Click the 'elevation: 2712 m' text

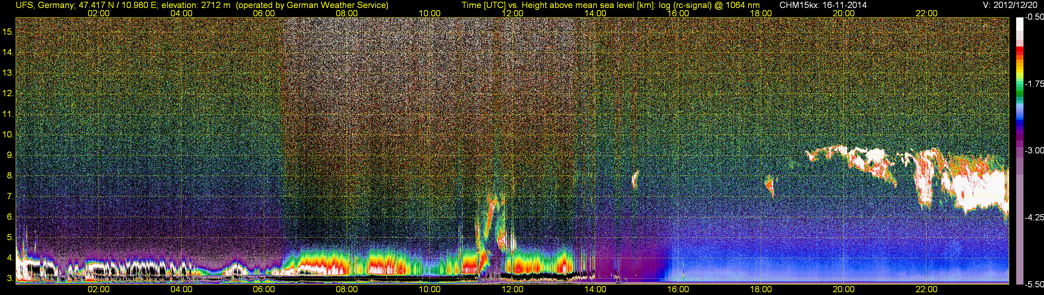coord(196,5)
